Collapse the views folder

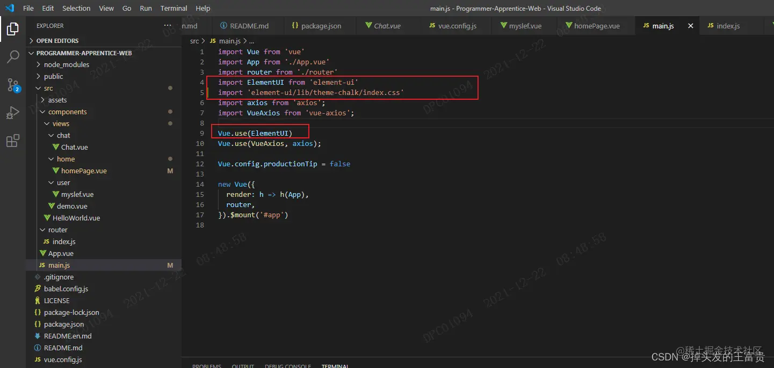coord(47,123)
